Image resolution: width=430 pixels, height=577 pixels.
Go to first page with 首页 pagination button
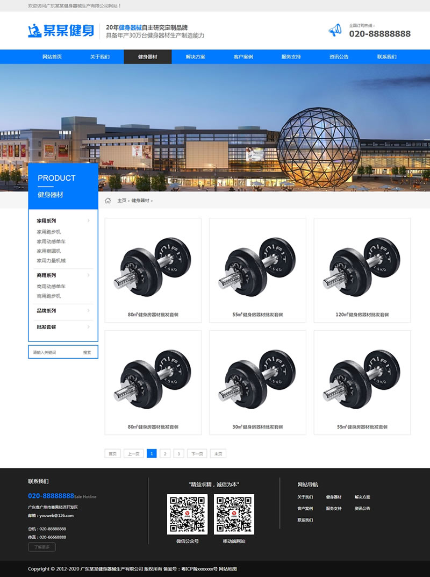click(x=112, y=454)
